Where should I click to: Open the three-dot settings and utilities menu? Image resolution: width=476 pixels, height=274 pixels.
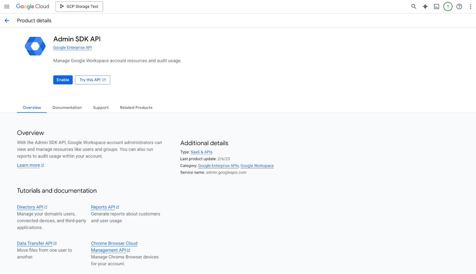[x=470, y=7]
